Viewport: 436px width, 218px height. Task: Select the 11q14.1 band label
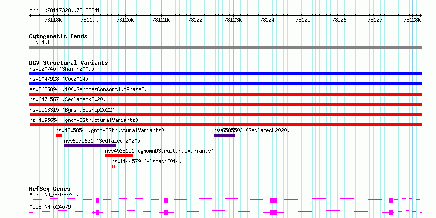click(40, 43)
